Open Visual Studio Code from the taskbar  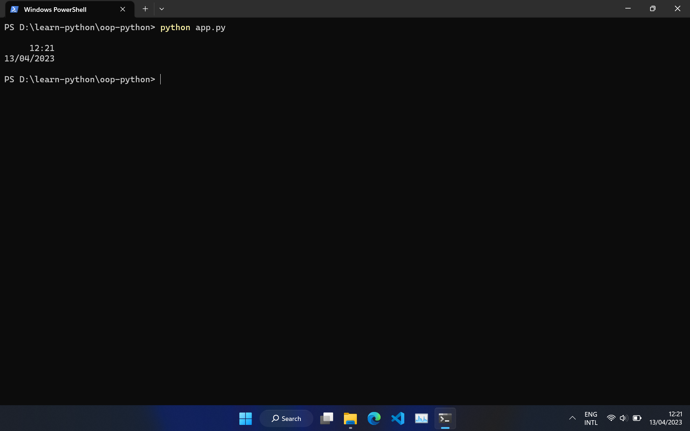point(397,418)
